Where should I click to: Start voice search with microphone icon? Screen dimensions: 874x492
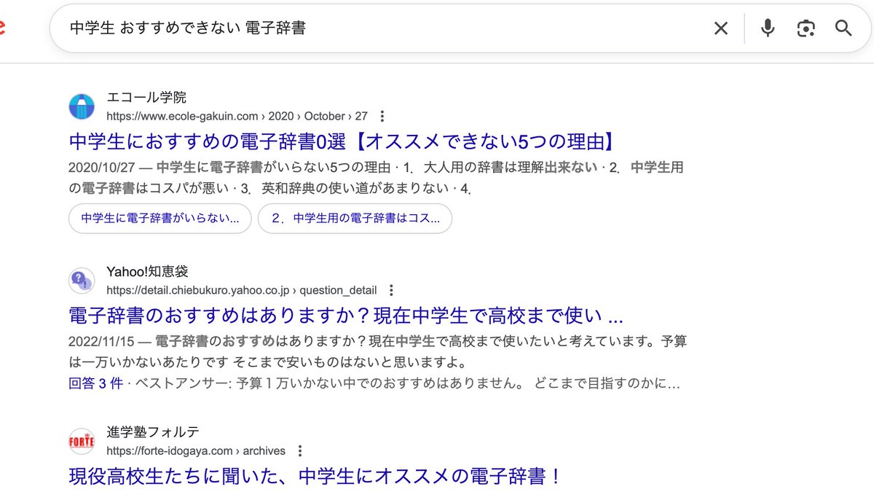(767, 28)
